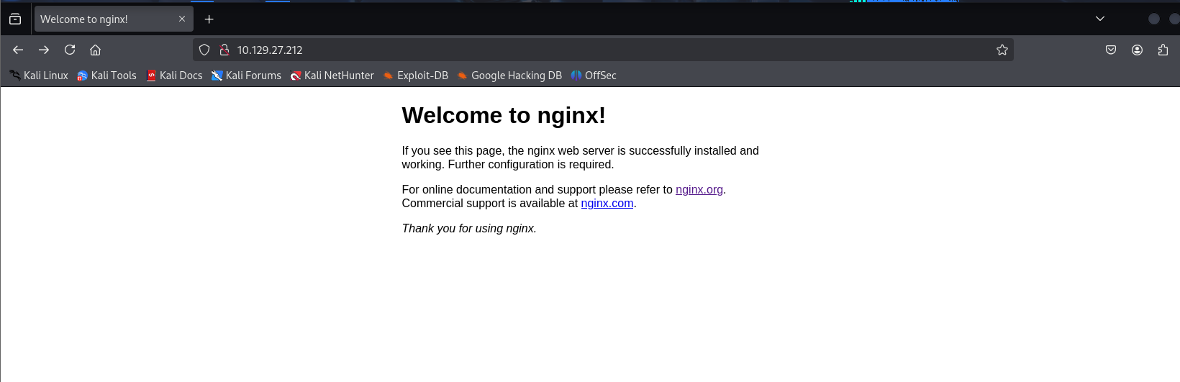Reload the current page

pyautogui.click(x=70, y=50)
